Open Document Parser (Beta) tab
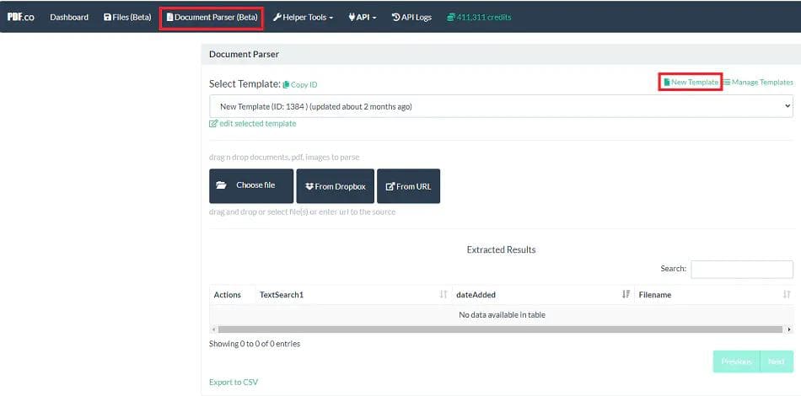Viewport: 801px width, 396px height. [211, 17]
